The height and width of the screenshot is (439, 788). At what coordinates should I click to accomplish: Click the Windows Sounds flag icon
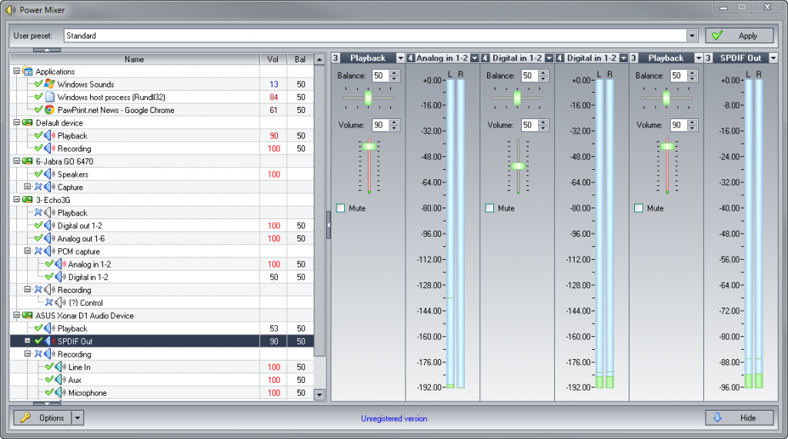click(x=49, y=84)
